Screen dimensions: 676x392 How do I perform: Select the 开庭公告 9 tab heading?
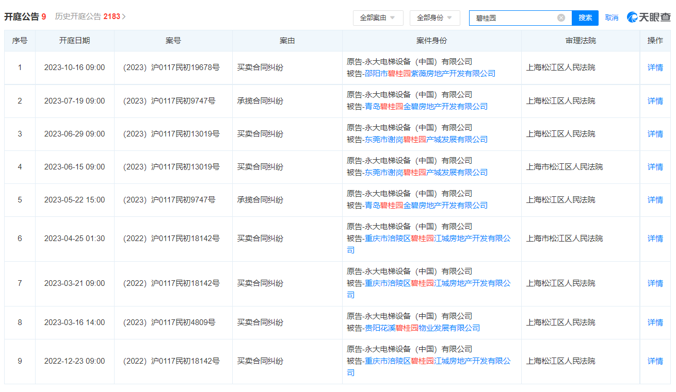pos(25,16)
